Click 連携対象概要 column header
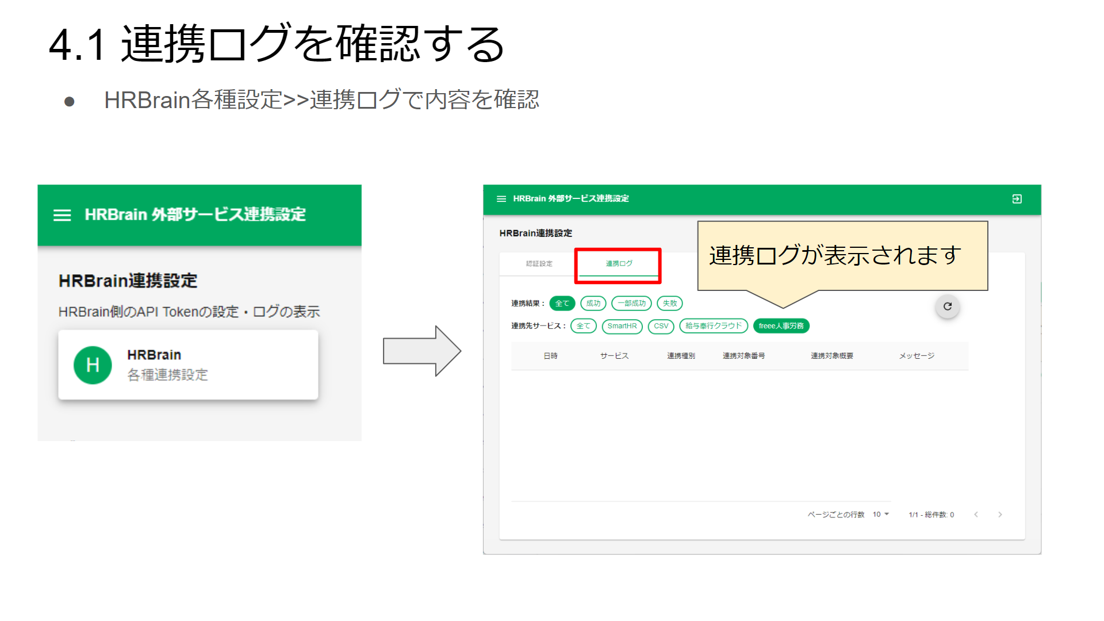Screen dimensions: 1104x621 (x=832, y=356)
